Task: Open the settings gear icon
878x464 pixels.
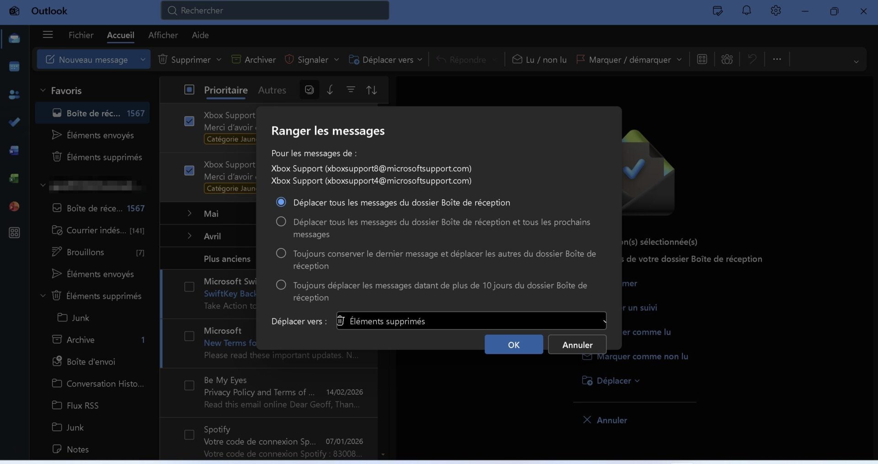Action: [776, 11]
